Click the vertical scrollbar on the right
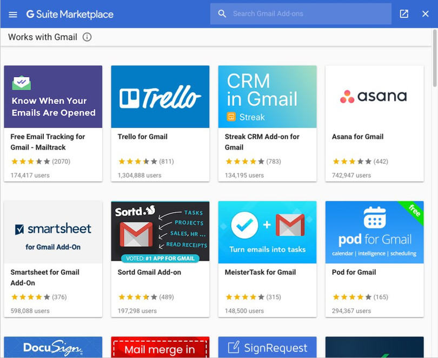The image size is (438, 358). pyautogui.click(x=434, y=59)
